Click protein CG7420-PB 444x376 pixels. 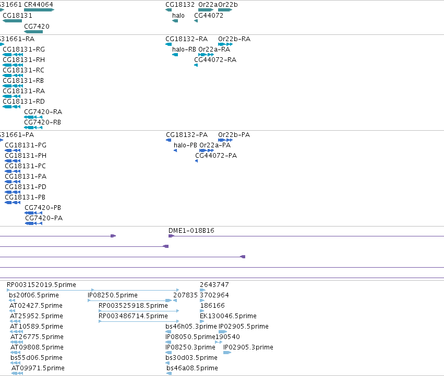[x=43, y=207]
